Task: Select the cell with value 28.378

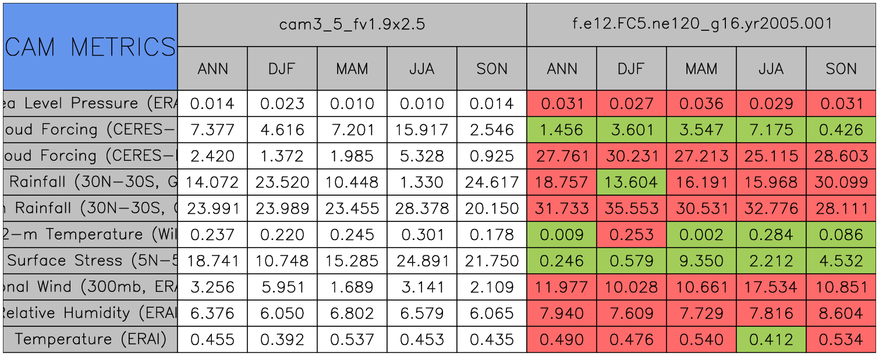Action: [x=421, y=209]
